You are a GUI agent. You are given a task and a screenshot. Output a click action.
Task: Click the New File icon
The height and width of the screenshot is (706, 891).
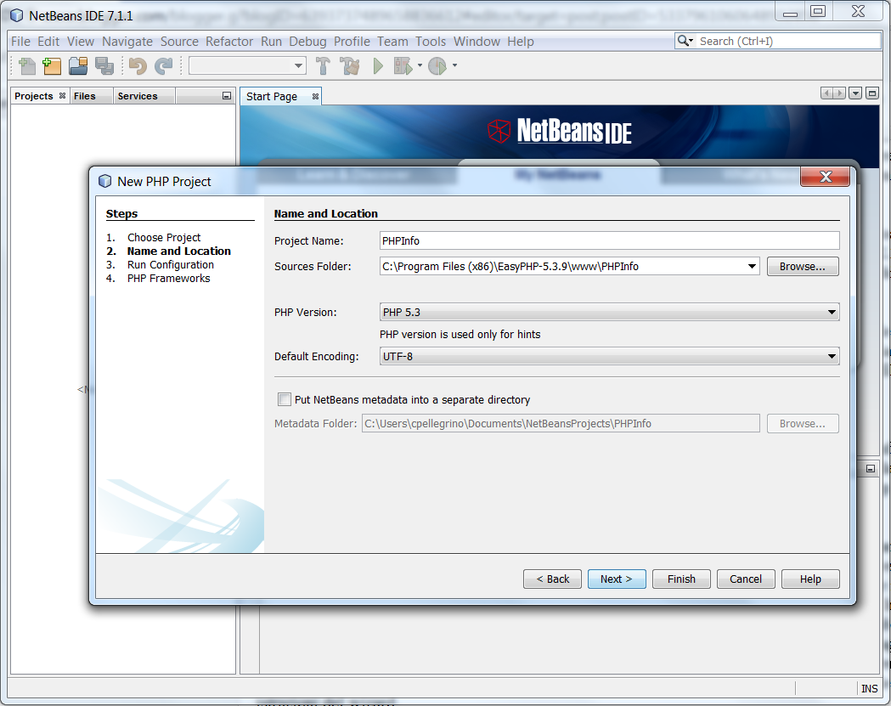[26, 65]
